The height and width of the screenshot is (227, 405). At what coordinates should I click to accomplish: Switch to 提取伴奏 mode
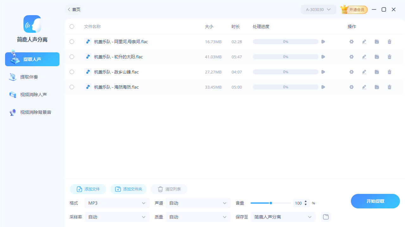click(x=32, y=77)
